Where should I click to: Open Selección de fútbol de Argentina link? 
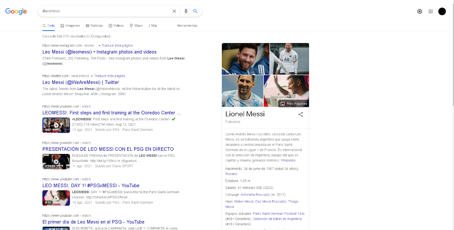277,219
